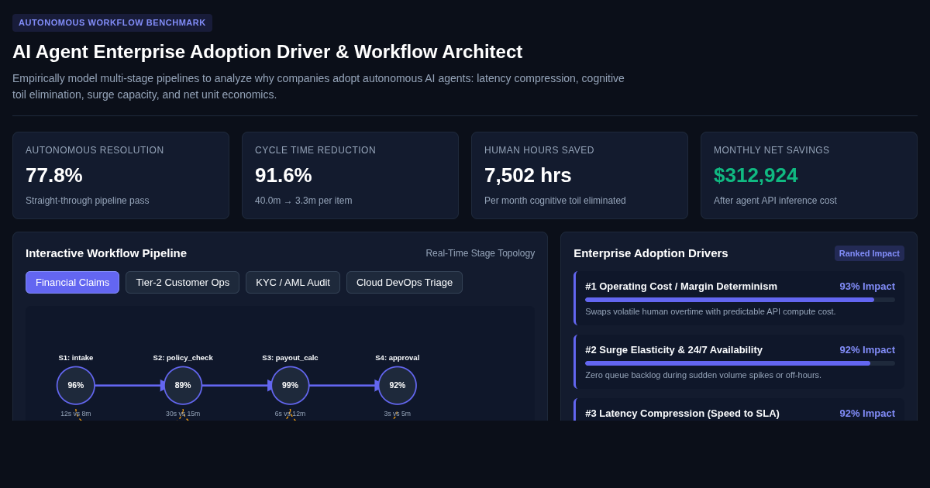This screenshot has height=488, width=930.
Task: Click the 40.0m → 3.3m per item text
Action: [303, 201]
